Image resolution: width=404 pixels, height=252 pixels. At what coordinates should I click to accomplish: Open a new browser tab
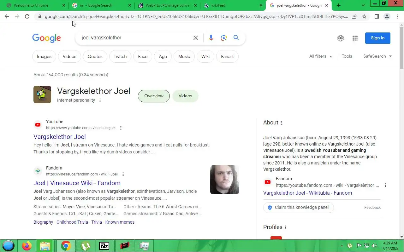(338, 5)
